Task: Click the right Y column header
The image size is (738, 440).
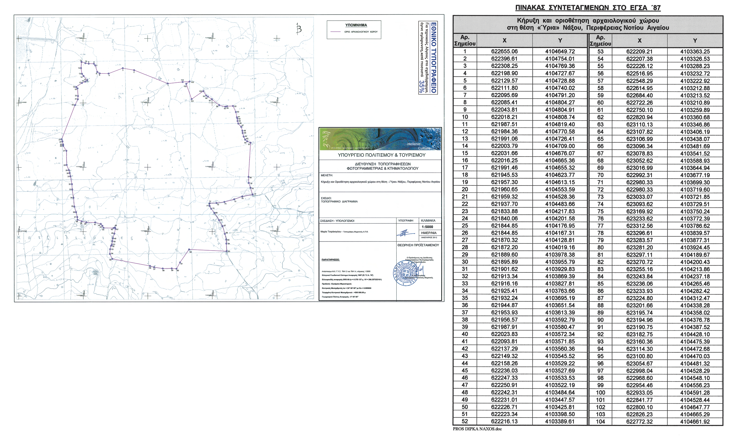Action: click(x=695, y=41)
